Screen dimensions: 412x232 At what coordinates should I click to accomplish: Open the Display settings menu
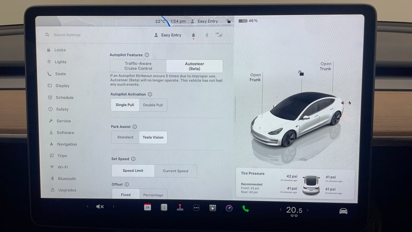click(62, 86)
